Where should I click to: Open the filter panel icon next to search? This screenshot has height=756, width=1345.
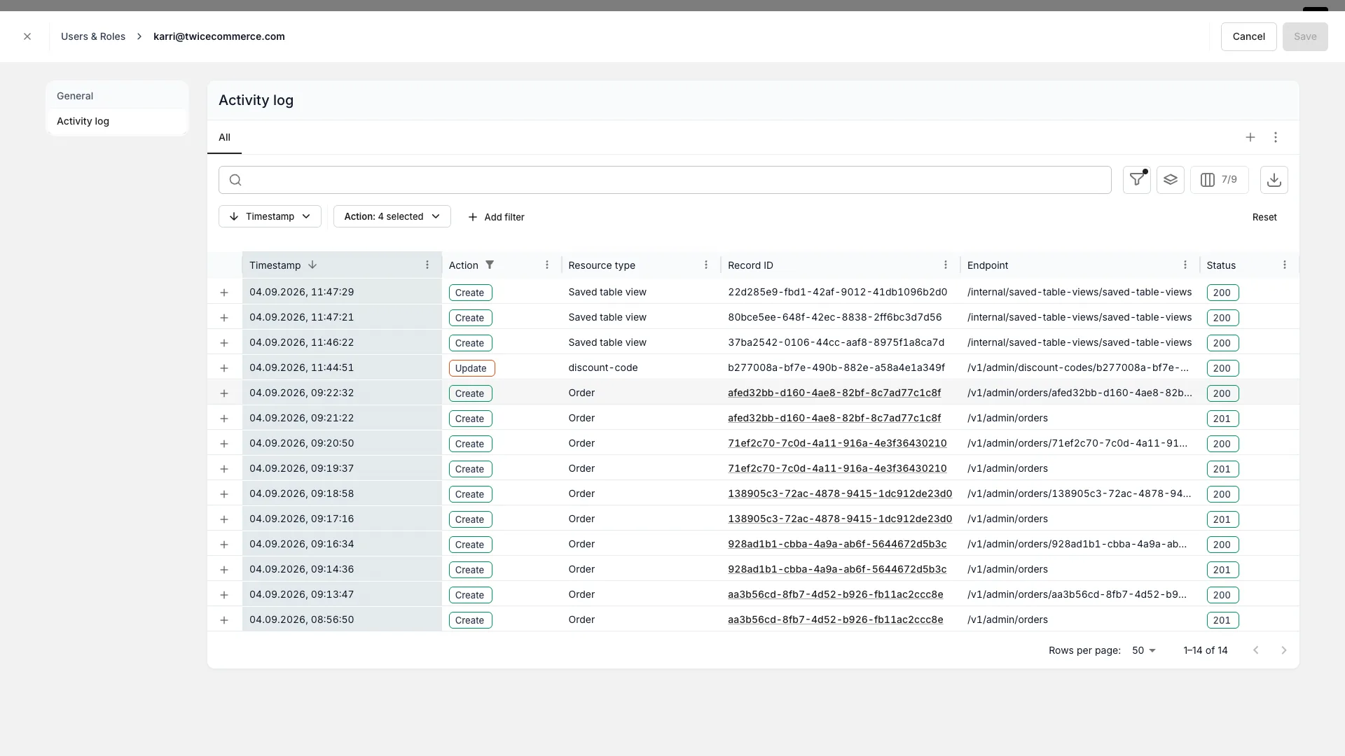[1136, 180]
